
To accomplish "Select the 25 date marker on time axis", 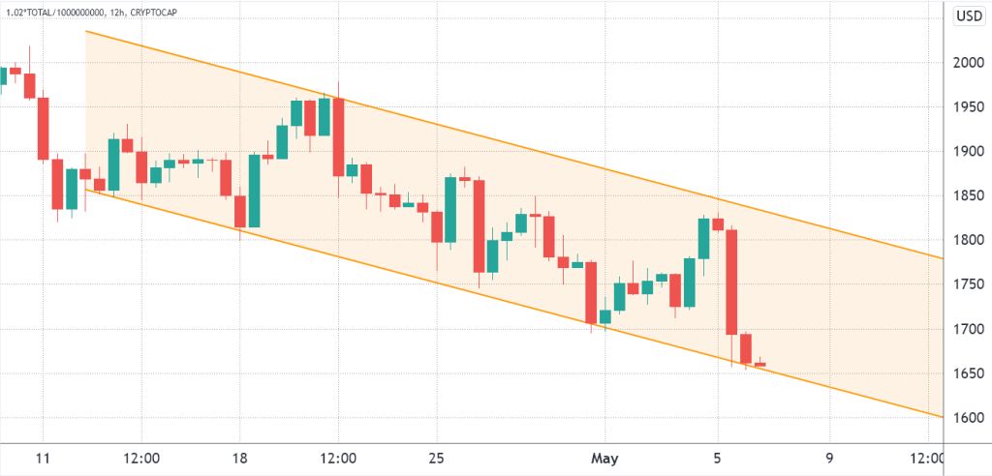I will click(x=436, y=457).
